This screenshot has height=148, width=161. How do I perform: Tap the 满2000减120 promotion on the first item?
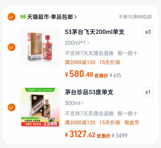[80, 62]
